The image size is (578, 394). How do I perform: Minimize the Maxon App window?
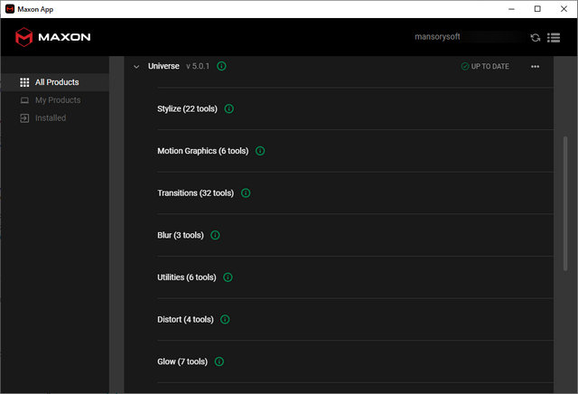click(511, 9)
